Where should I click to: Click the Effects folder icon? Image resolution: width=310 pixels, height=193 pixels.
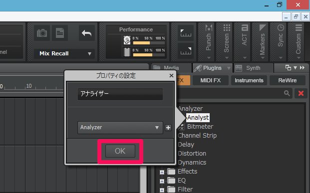[x=171, y=172]
